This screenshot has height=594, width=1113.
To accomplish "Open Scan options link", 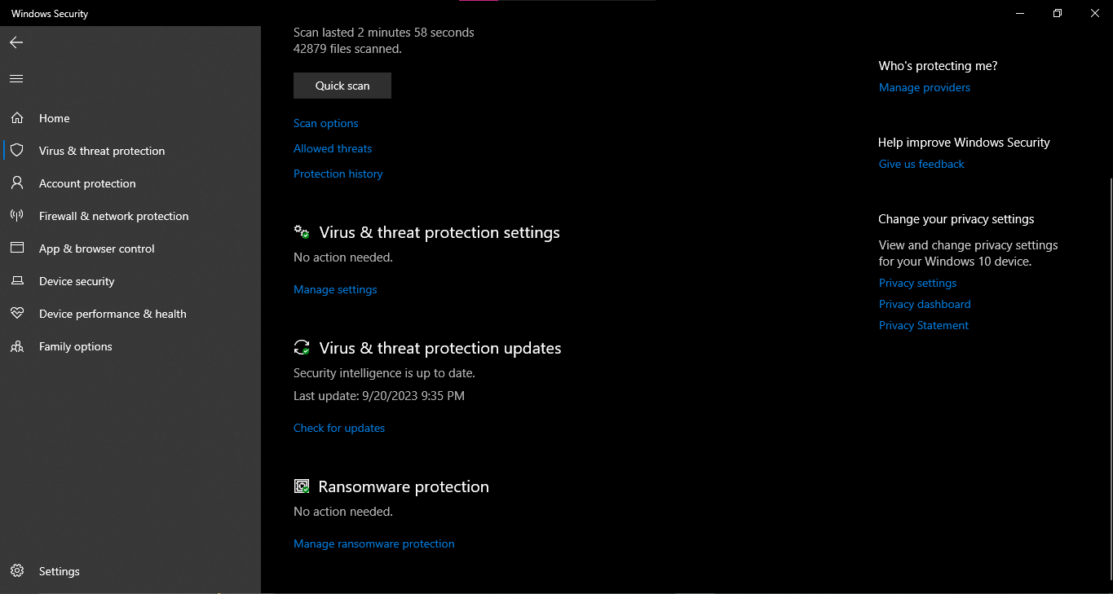I will click(326, 123).
